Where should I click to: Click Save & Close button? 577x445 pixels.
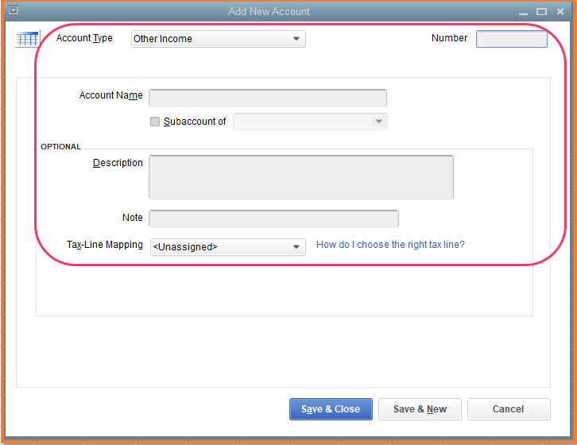pos(330,409)
